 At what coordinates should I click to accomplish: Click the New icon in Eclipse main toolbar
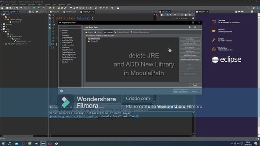coord(2,8)
